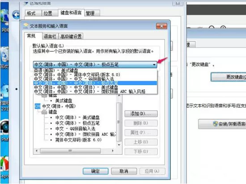Click the right arrow of horizontal scrollbar
Image resolution: width=246 pixels, height=184 pixels.
[x=113, y=151]
